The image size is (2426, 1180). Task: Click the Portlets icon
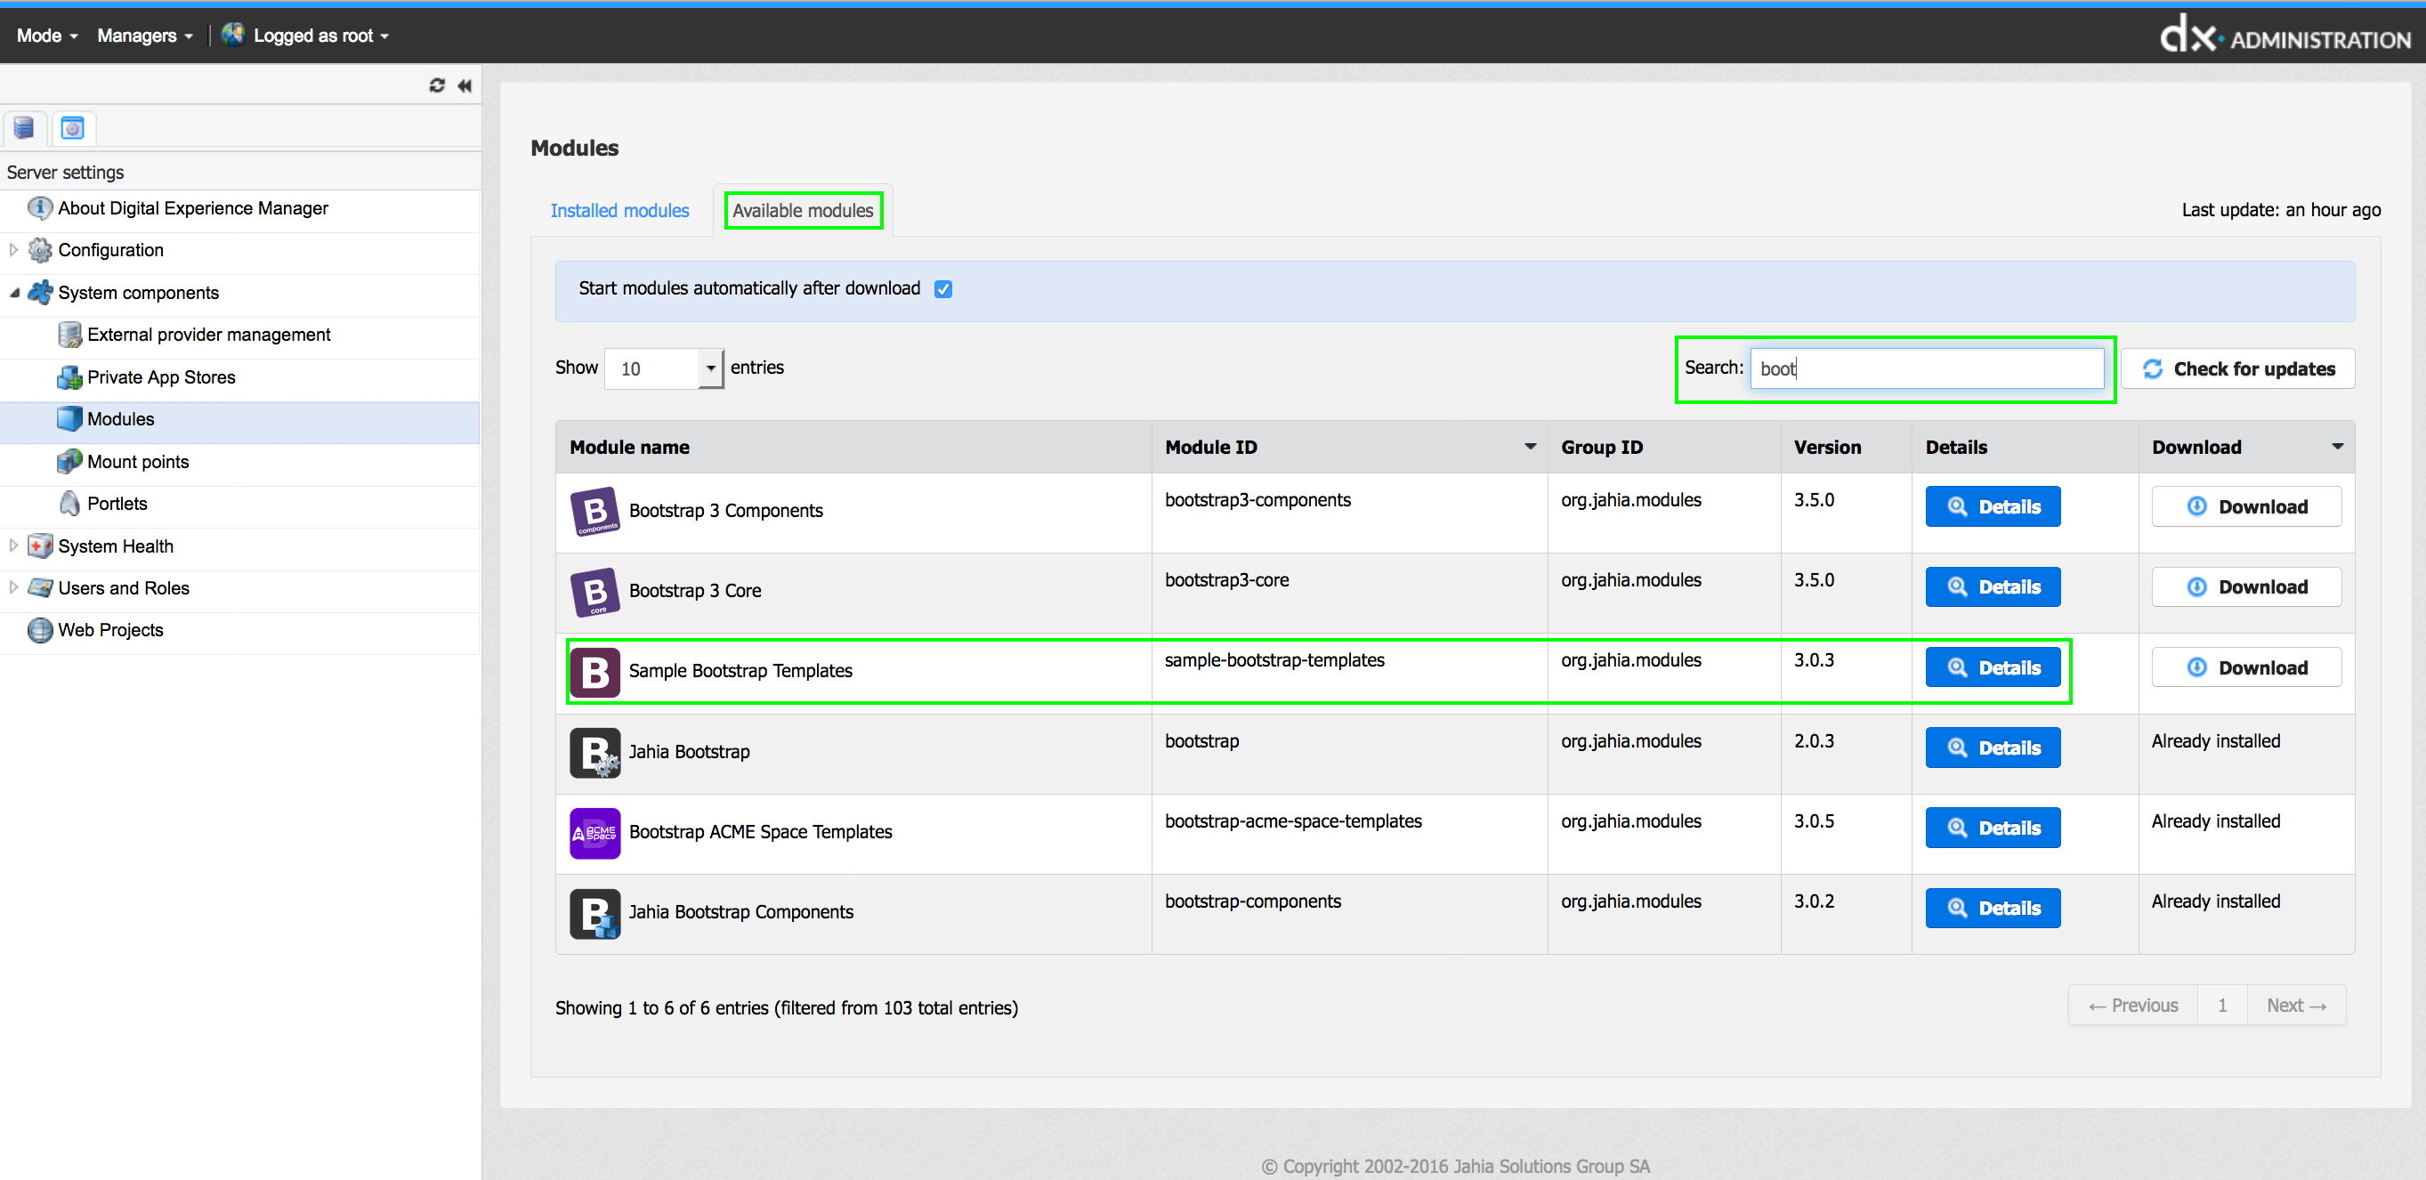69,504
